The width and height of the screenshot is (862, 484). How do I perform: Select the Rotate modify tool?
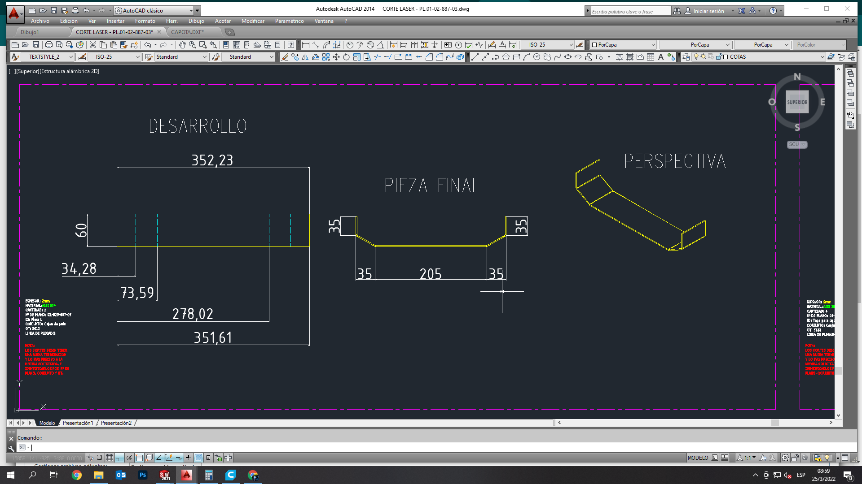click(346, 57)
